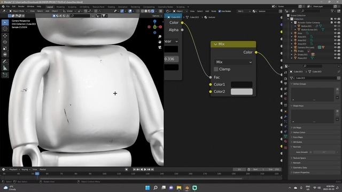The width and height of the screenshot is (342, 192).
Task: Click the Blender logo menu icon
Action: pyautogui.click(x=3, y=6)
